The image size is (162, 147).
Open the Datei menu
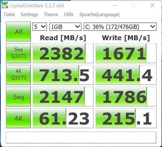click(9, 14)
